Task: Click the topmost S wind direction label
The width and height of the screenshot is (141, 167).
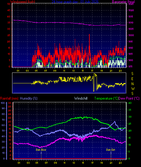Action: click(132, 74)
